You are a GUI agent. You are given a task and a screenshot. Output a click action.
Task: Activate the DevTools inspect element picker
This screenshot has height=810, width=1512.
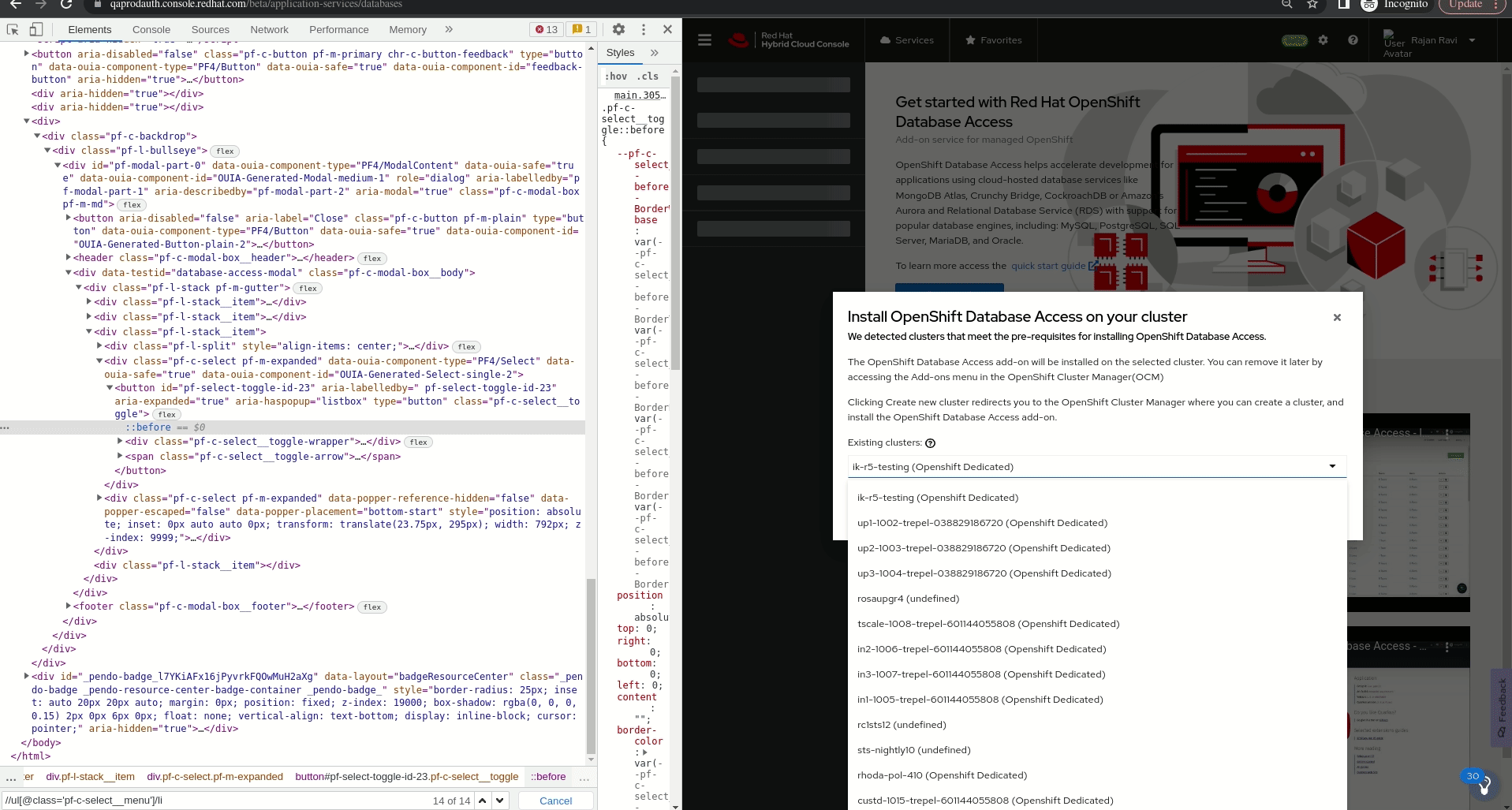pyautogui.click(x=13, y=29)
